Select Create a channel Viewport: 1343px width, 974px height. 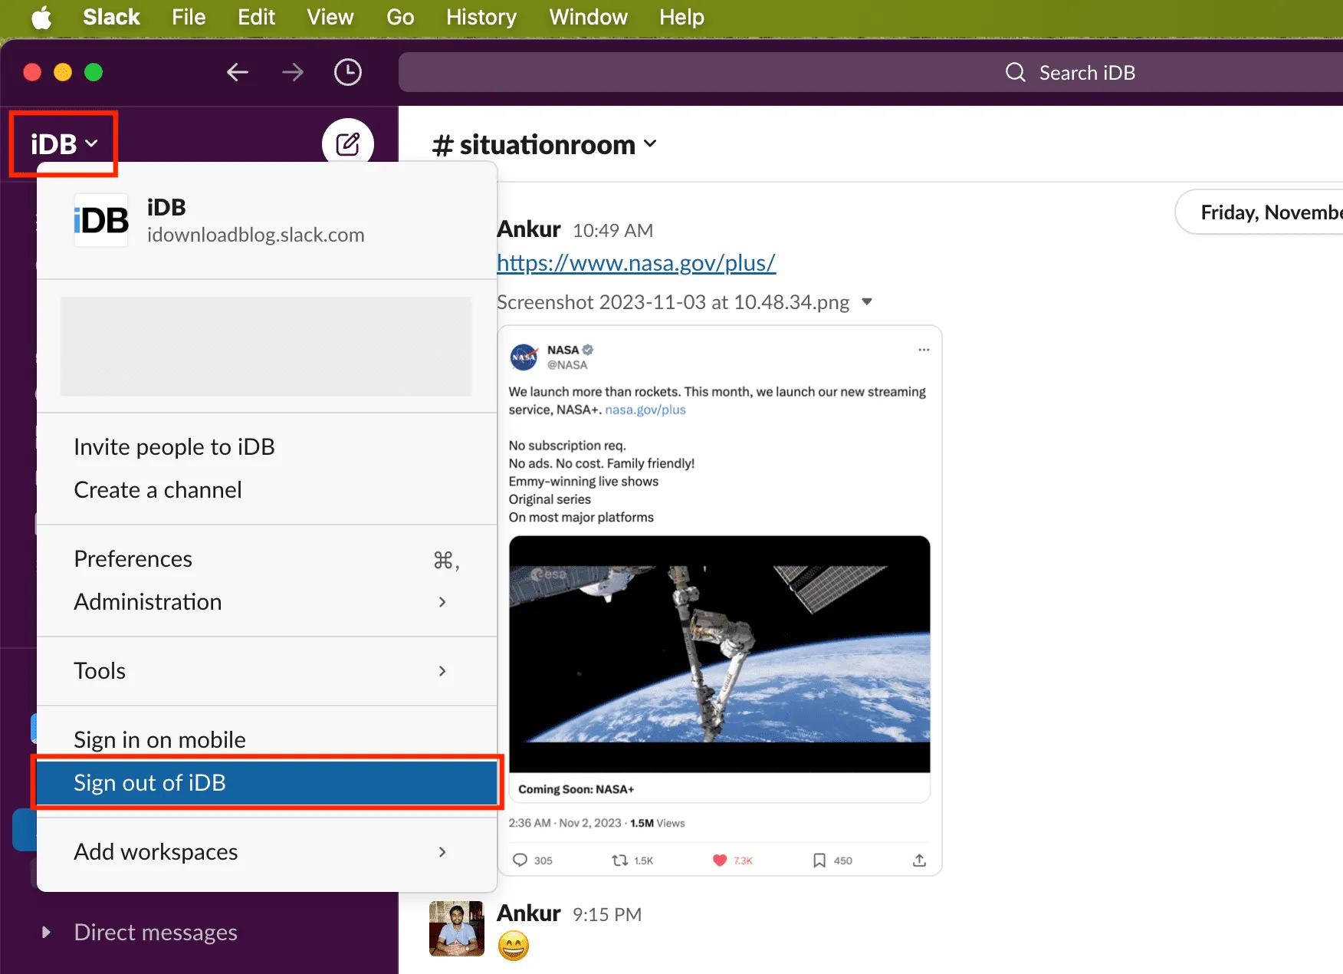267,489
